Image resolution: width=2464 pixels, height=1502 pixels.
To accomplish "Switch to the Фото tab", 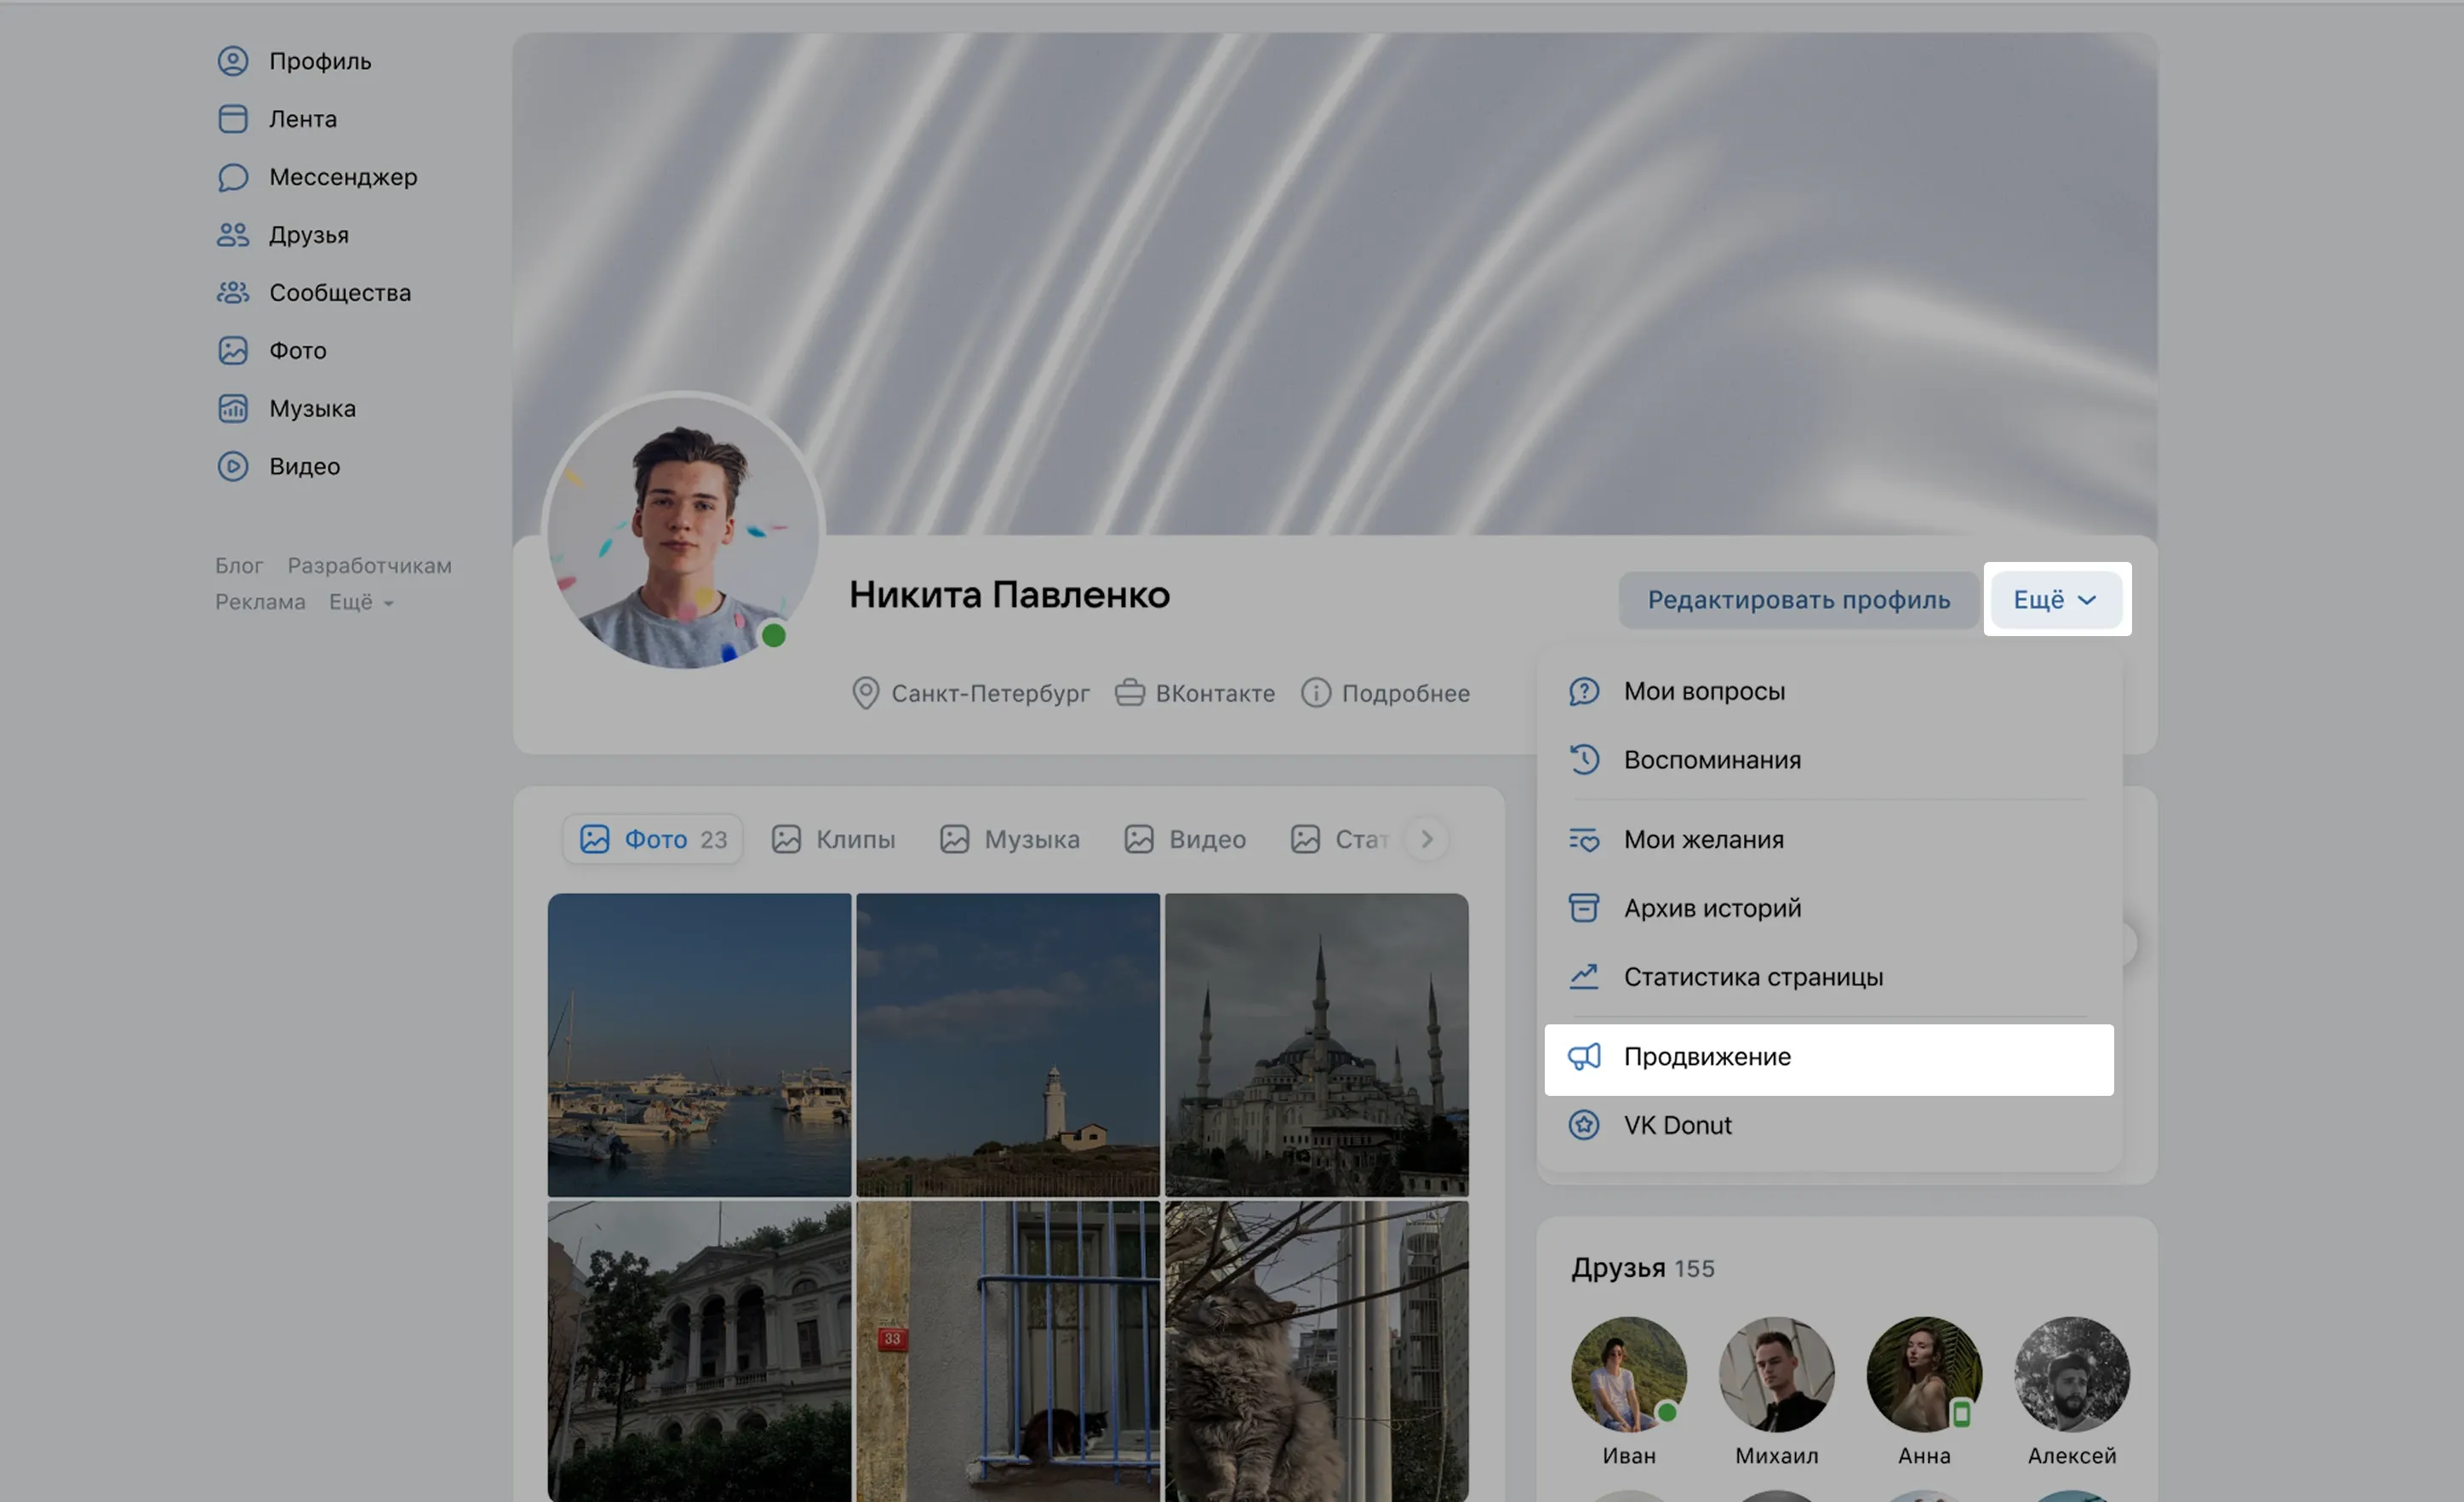I will coord(653,840).
